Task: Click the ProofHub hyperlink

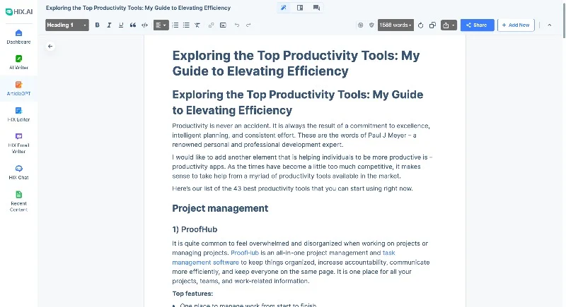Action: coord(245,253)
